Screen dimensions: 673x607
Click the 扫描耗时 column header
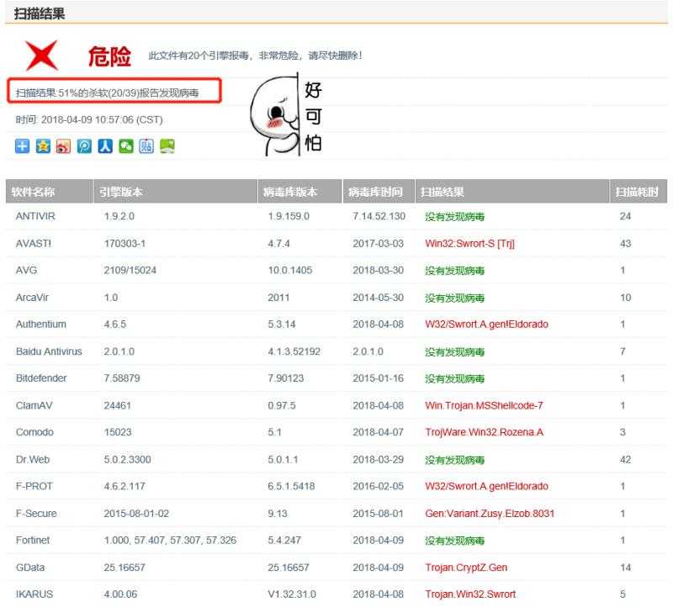click(x=639, y=192)
